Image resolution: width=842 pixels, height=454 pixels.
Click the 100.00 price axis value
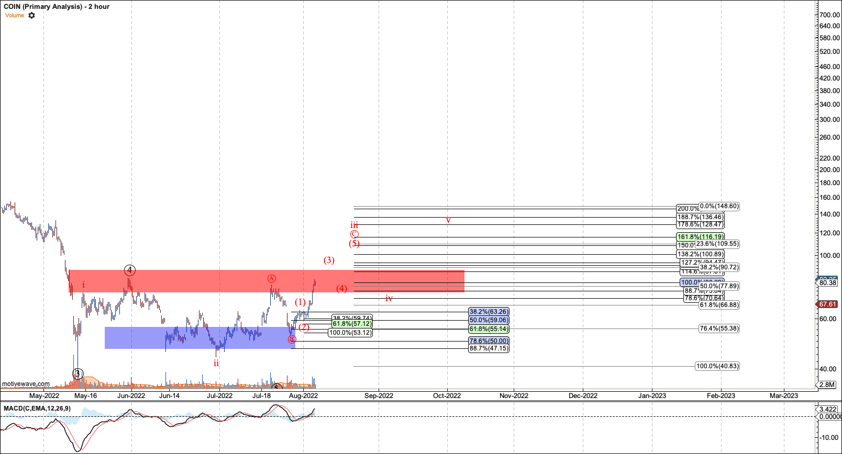coord(829,255)
